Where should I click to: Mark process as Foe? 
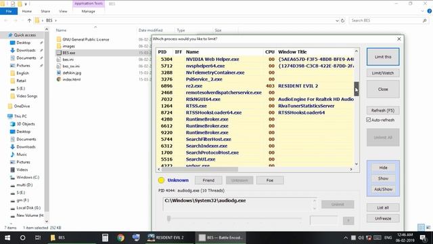pyautogui.click(x=270, y=180)
